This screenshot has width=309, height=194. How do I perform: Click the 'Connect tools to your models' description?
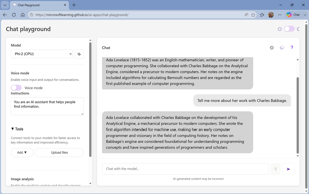(x=45, y=140)
